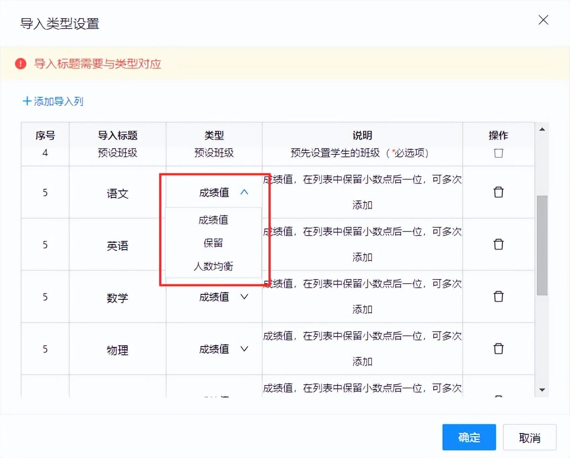Pick 人数均衡 from the dropdown list
This screenshot has width=570, height=458.
(213, 266)
